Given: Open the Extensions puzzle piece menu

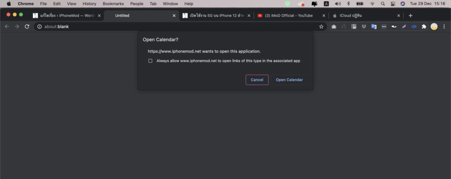Looking at the screenshot, I should pyautogui.click(x=424, y=26).
